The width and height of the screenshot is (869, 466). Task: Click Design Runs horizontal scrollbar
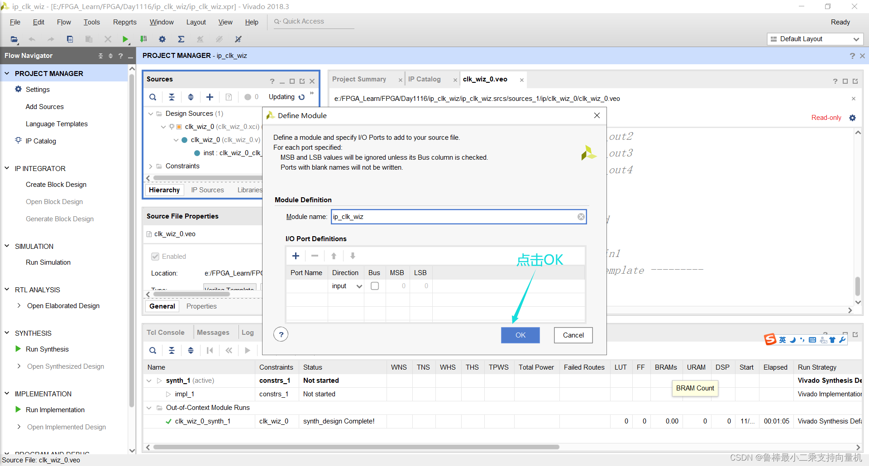click(x=356, y=447)
